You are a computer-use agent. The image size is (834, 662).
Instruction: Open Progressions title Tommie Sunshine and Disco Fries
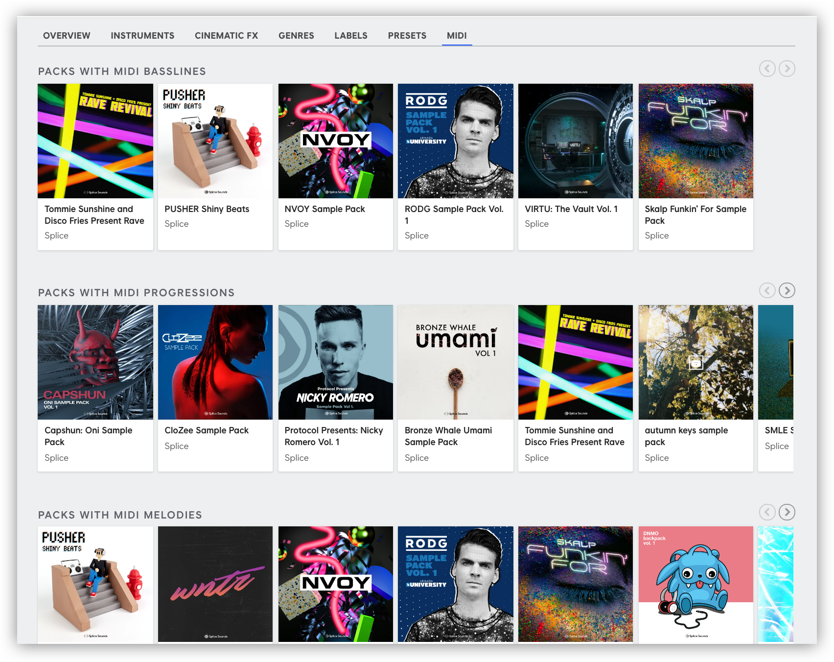[575, 436]
